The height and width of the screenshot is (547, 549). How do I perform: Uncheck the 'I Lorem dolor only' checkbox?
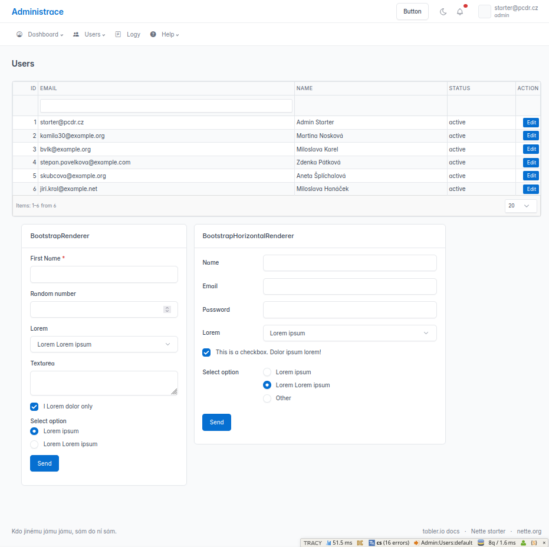(34, 407)
